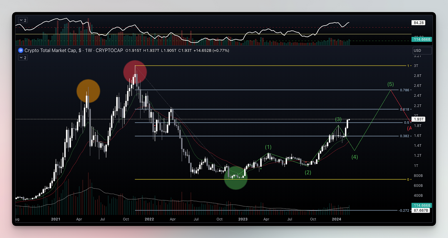448x238 pixels.
Task: Click the 0.618 Fibonacci level label
Action: tap(405, 109)
